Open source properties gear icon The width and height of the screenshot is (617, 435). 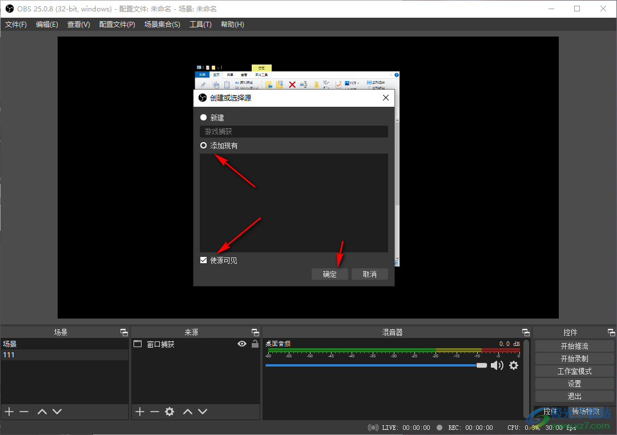coord(170,412)
